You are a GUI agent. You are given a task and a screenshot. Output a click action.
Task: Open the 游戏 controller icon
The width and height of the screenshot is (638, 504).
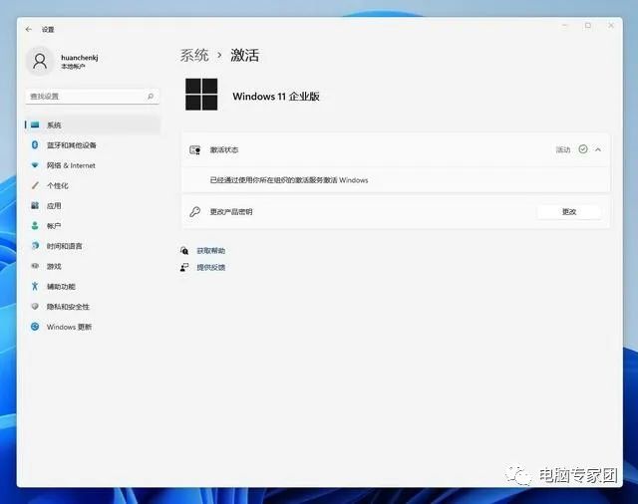[x=35, y=266]
